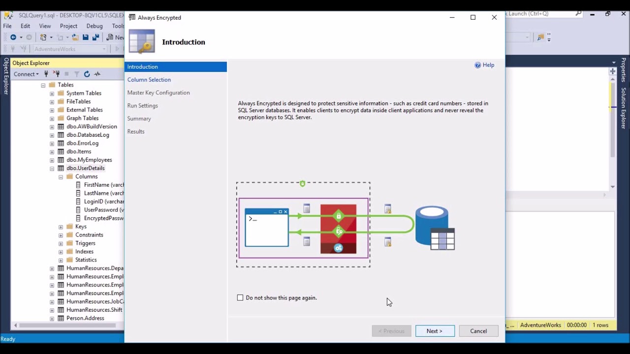Open the Edit menu
This screenshot has height=354, width=630.
pos(25,26)
